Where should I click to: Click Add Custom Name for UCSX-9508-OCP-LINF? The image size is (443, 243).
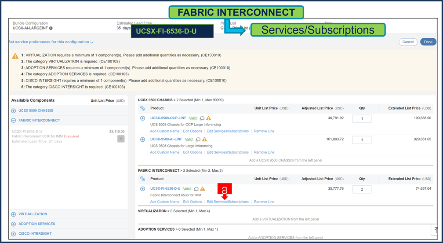point(165,131)
